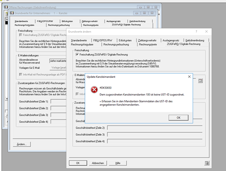Maximize the Offene Rechnungen window
Screen dimensions: 226x171
pyautogui.click(x=148, y=7)
